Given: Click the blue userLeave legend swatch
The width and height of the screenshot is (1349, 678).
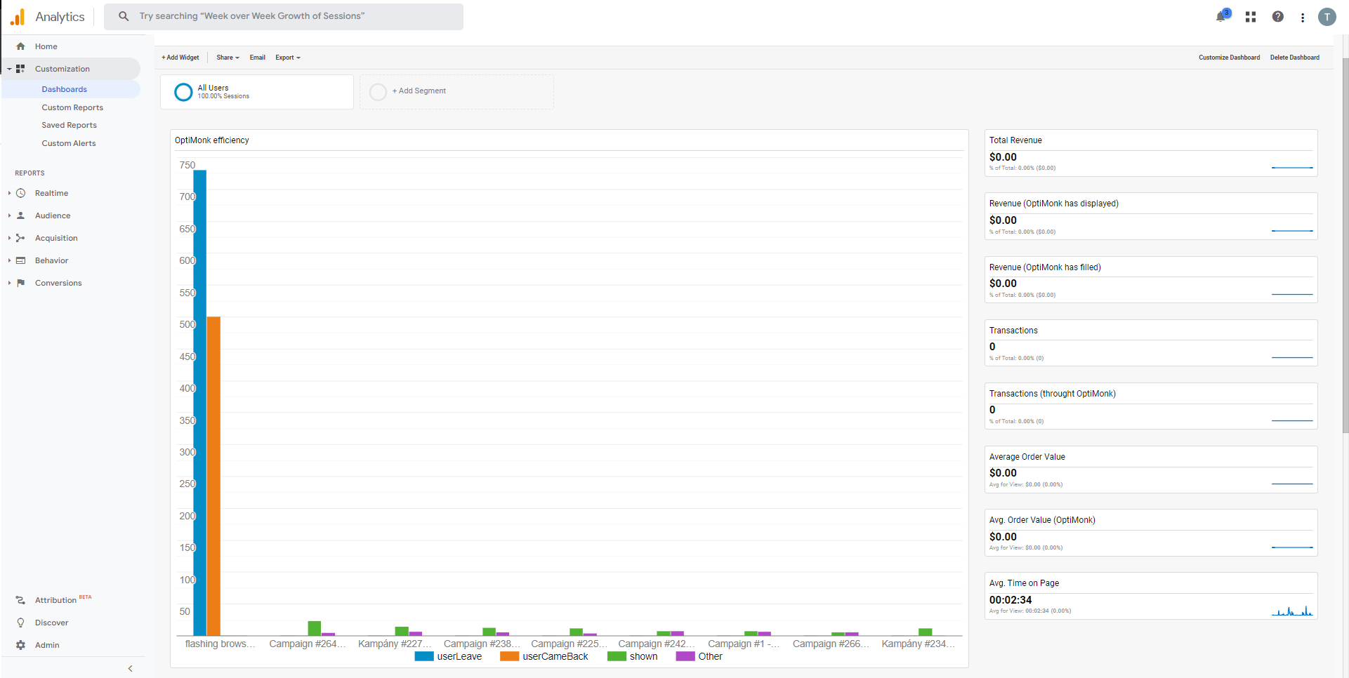Looking at the screenshot, I should point(424,657).
